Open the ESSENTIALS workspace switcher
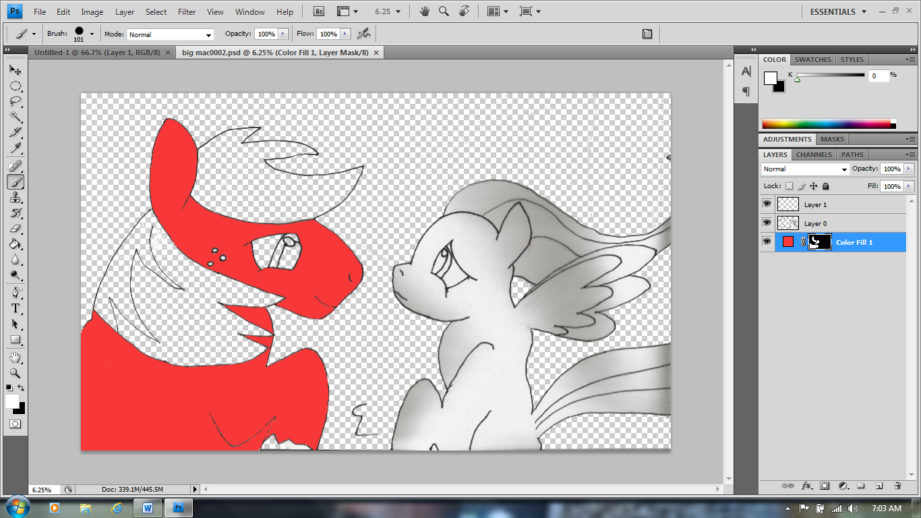921x518 pixels. 838,11
